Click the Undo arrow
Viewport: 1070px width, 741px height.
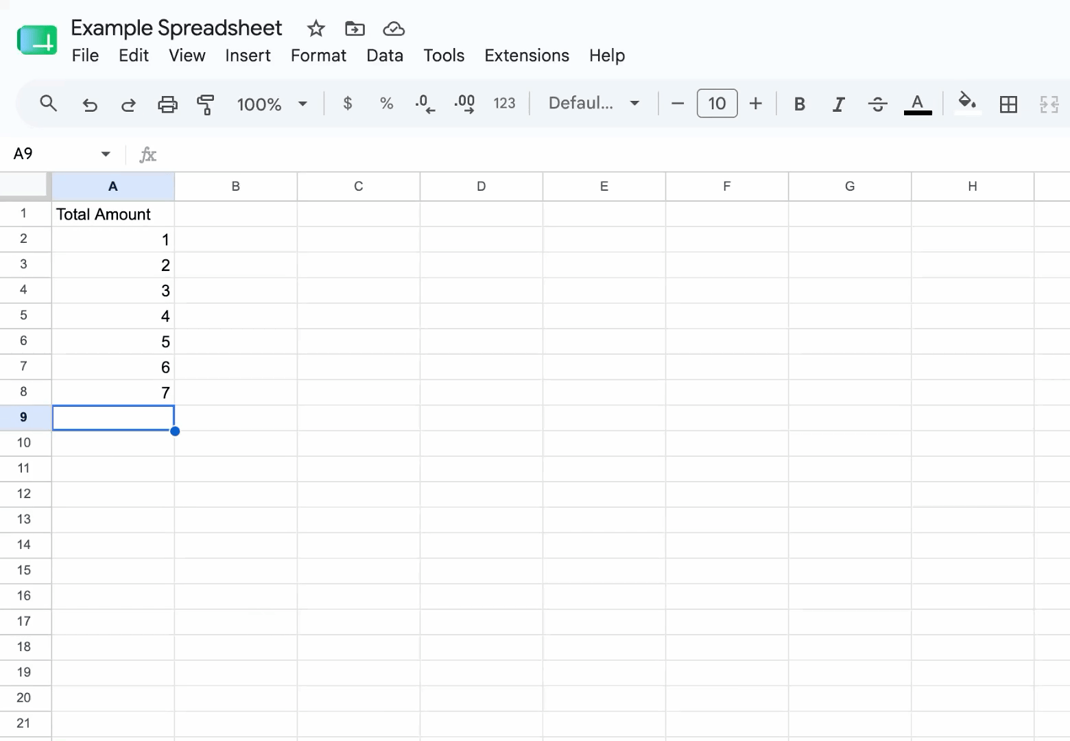[x=89, y=104]
